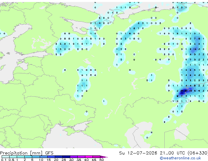Select the 10–15 mm legend swatch
Viewport: 208px width, 161px height.
tap(44, 157)
